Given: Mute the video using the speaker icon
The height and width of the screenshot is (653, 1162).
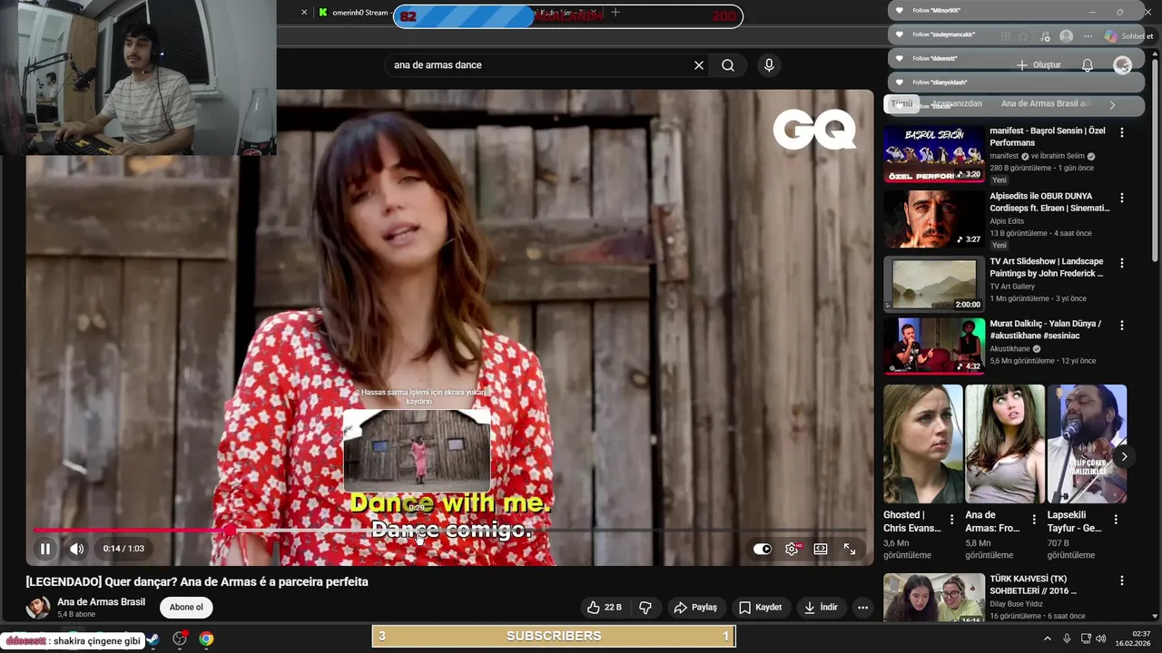Looking at the screenshot, I should point(77,549).
